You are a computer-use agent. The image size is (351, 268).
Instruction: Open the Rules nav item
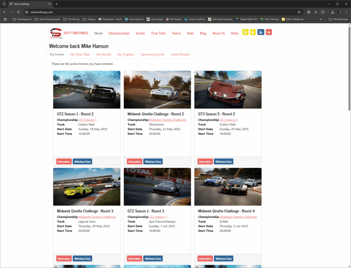[234, 33]
